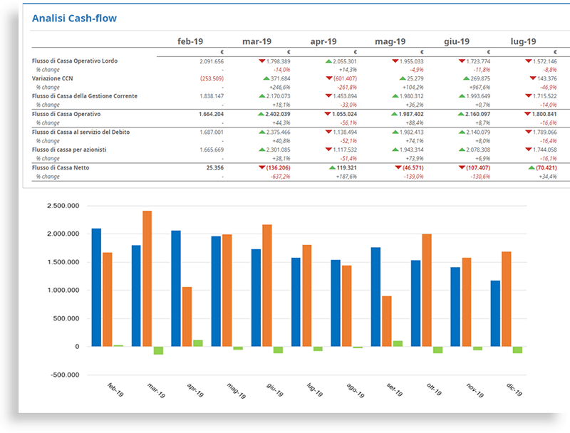570x433 pixels.
Task: Select the mag-19 column header
Action: coord(390,41)
